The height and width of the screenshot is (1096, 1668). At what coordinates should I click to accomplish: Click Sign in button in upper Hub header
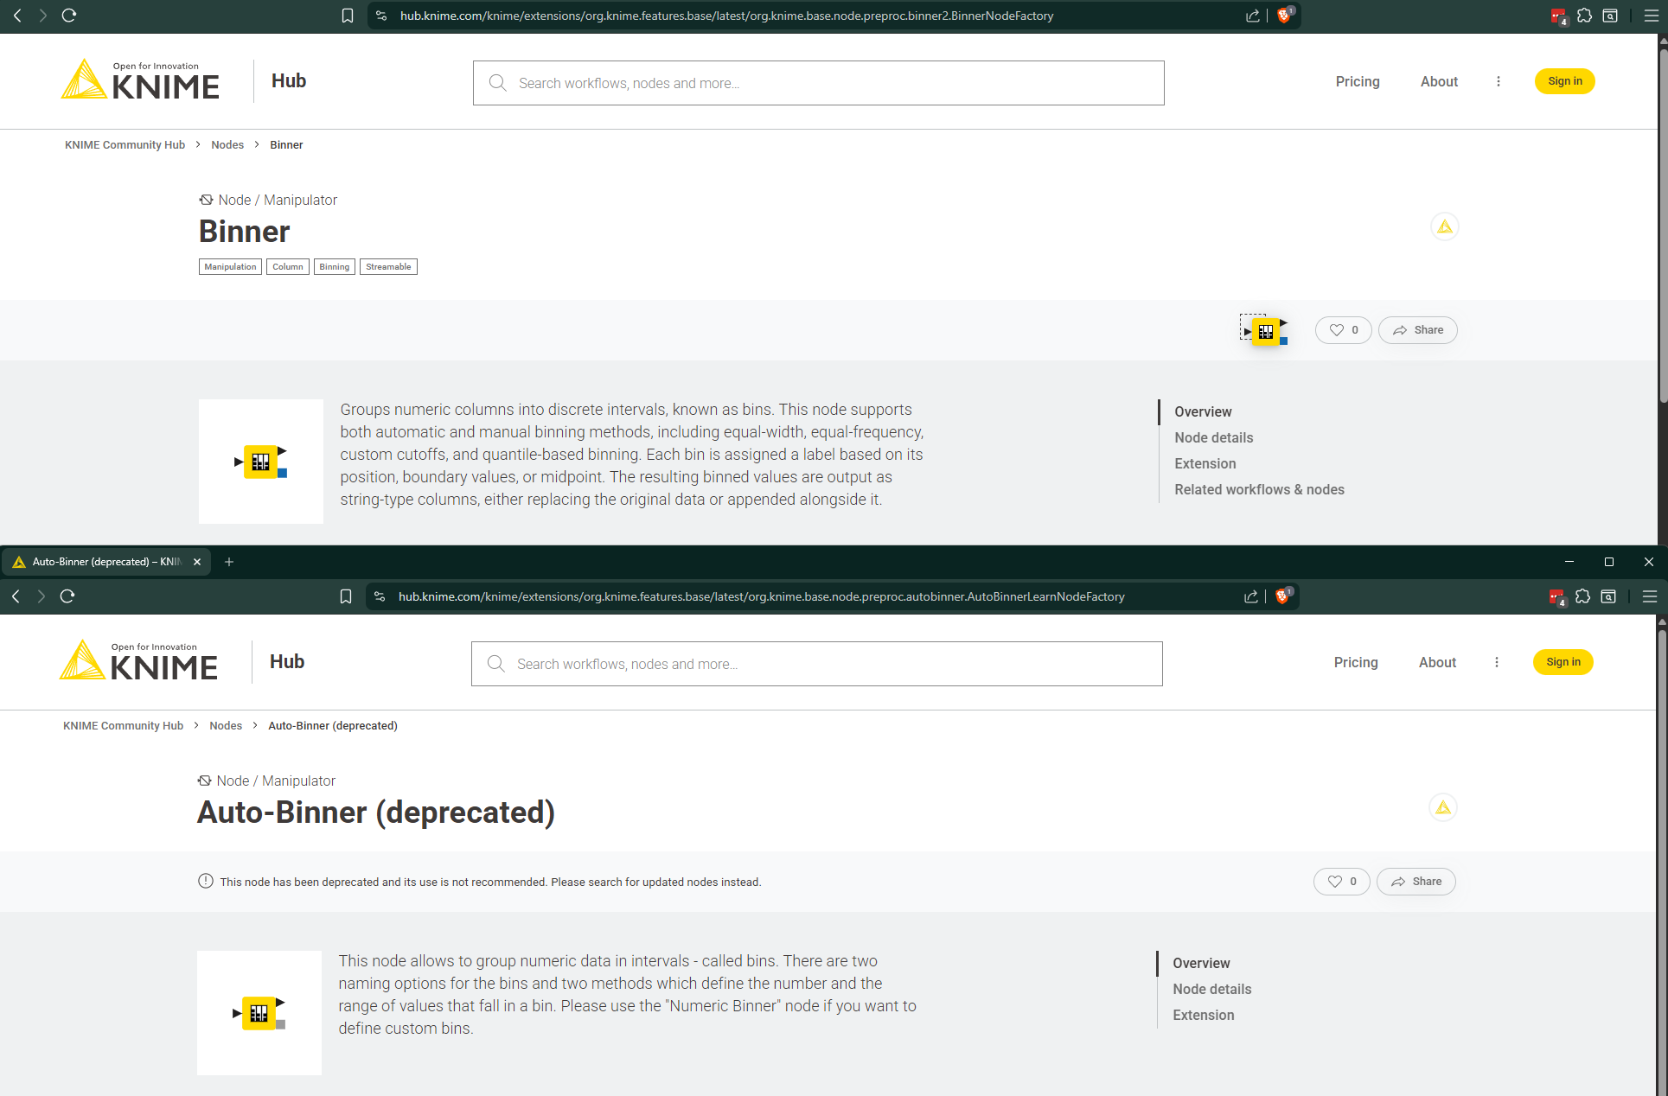coord(1564,81)
